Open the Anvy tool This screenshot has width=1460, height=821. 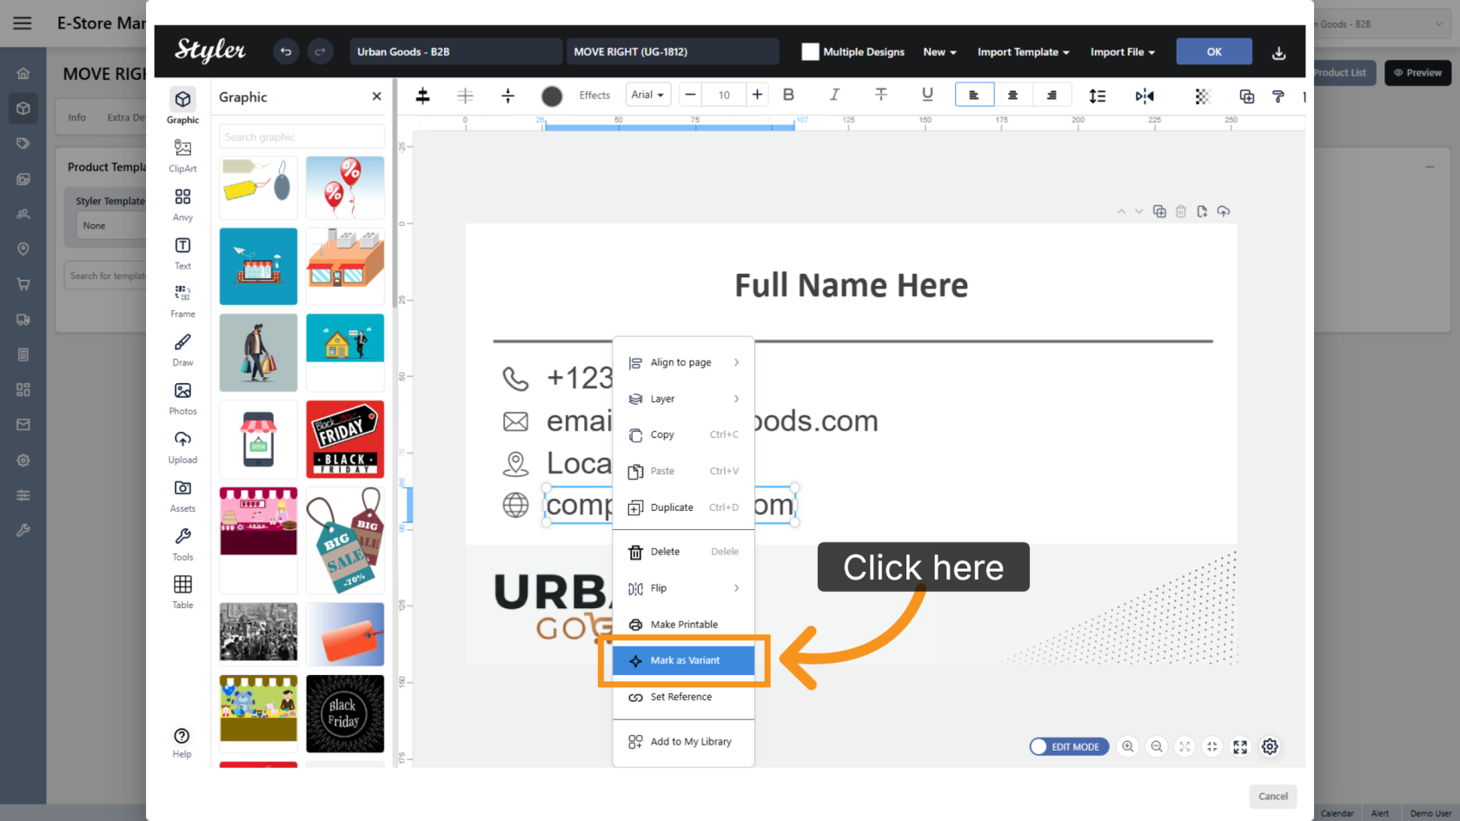[x=182, y=204]
